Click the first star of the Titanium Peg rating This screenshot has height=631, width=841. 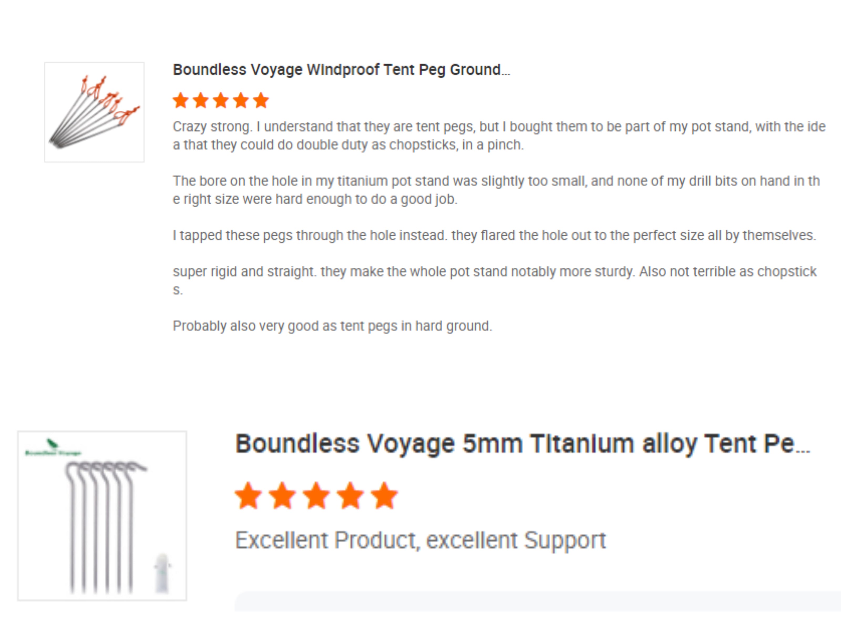pos(248,496)
